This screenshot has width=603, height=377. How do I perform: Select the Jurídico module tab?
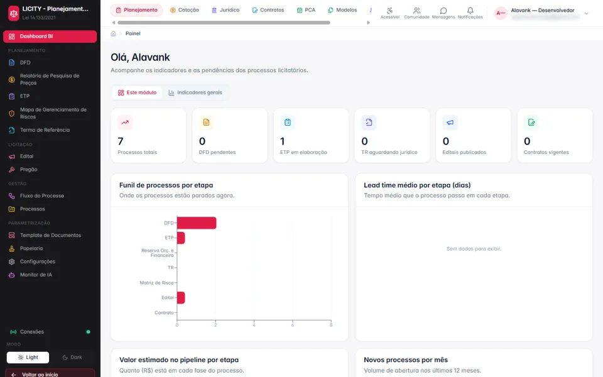click(225, 10)
